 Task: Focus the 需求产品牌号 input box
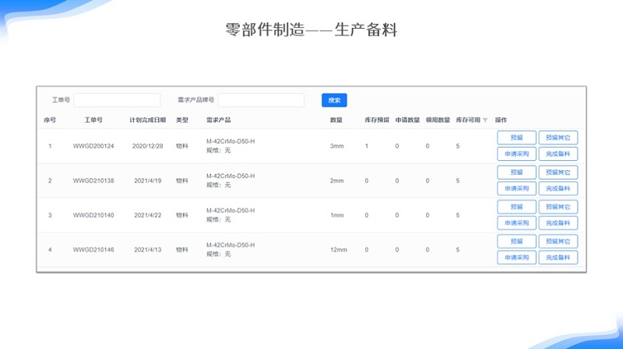[x=261, y=100]
